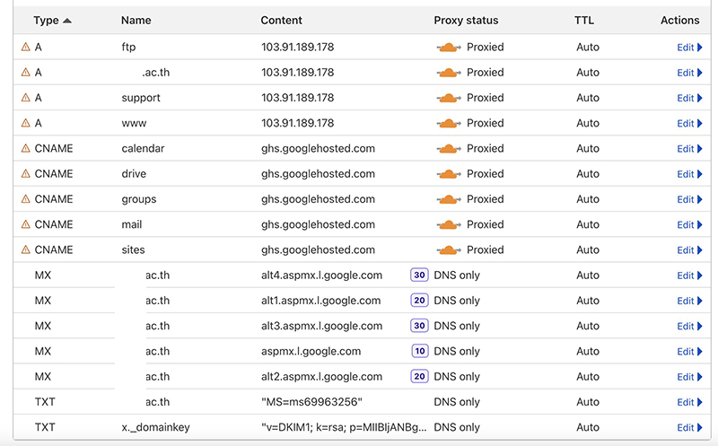718x446 pixels.
Task: Select the ghs.googlehosted.com content for calendar
Action: 318,148
